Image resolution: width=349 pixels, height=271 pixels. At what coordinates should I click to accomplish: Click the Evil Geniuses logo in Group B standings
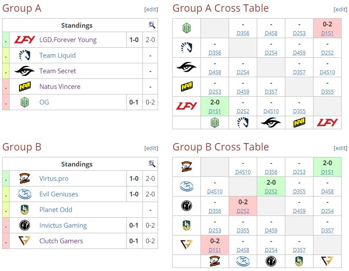tap(25, 194)
